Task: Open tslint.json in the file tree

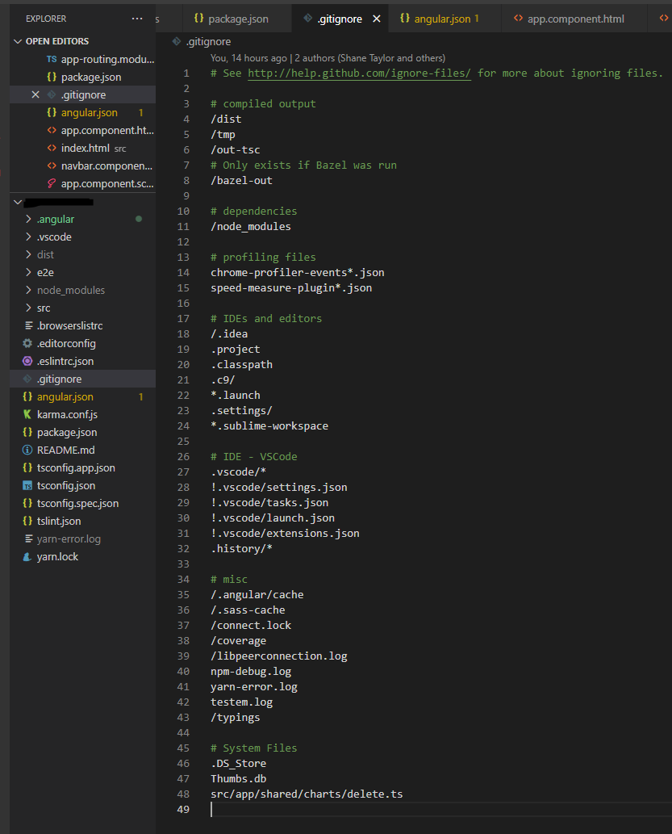Action: (x=59, y=521)
